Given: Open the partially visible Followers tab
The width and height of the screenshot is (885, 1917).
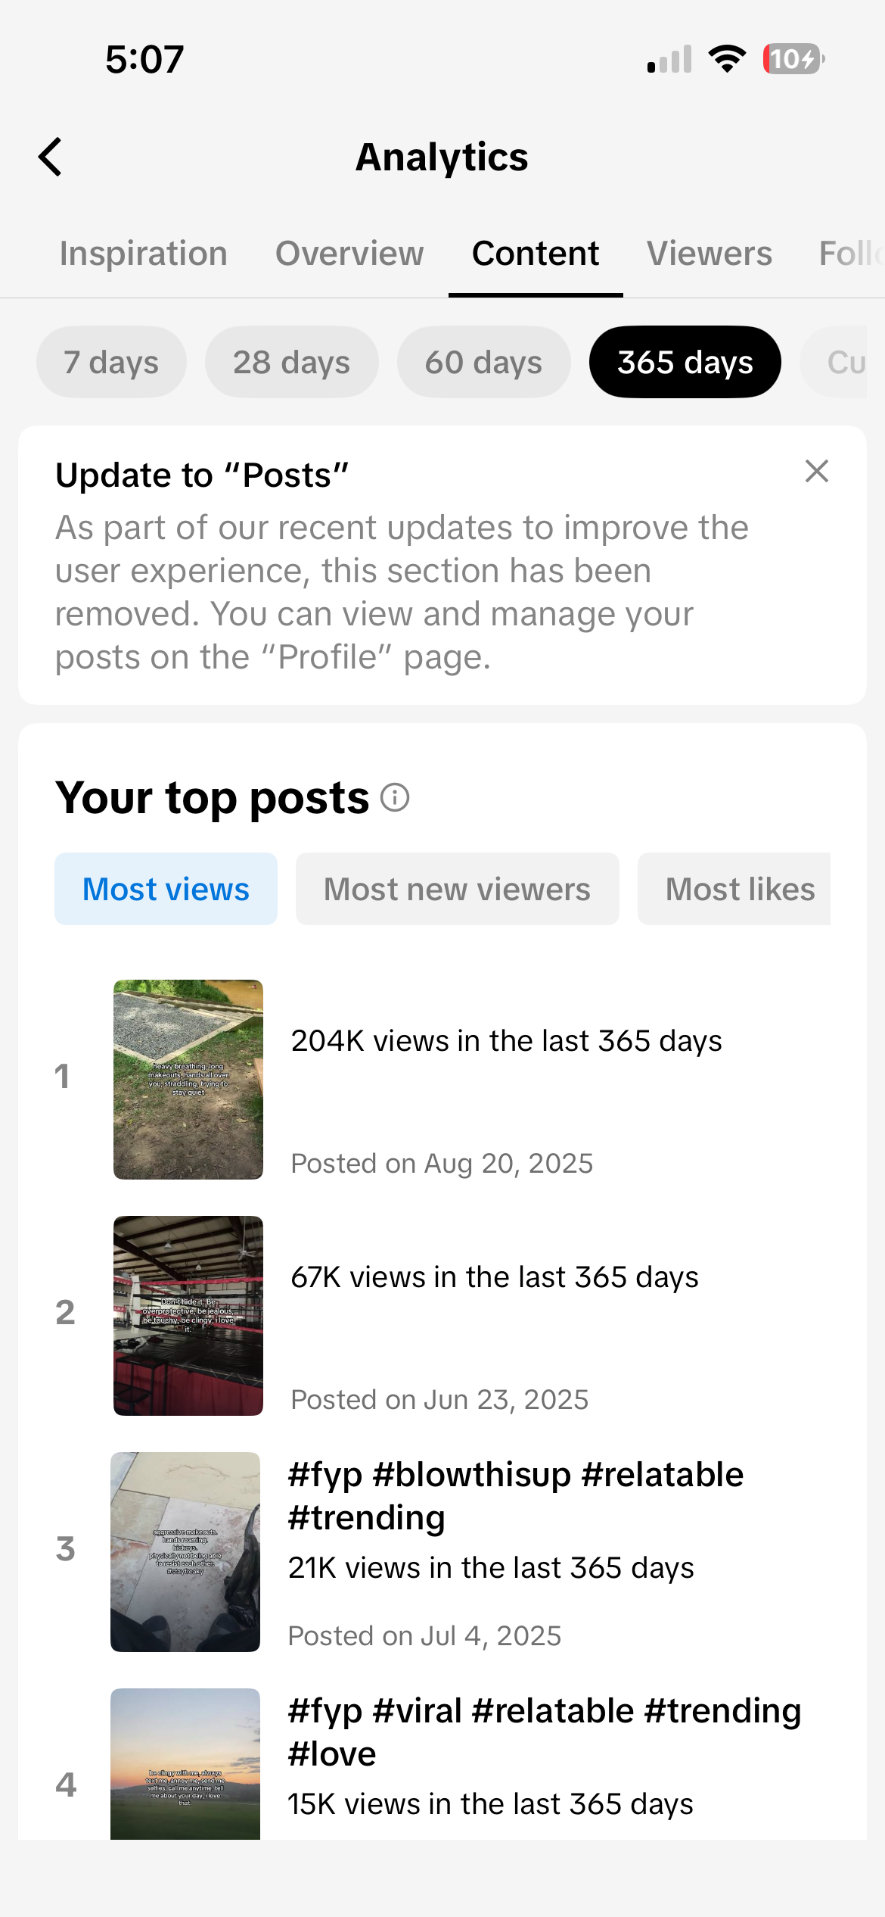Looking at the screenshot, I should click(x=852, y=254).
